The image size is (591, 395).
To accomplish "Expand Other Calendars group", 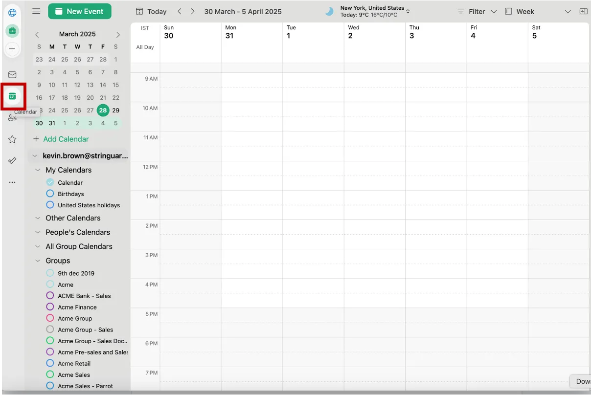I will point(38,218).
